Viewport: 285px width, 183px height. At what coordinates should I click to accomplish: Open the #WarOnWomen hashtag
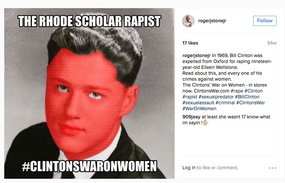[199, 109]
